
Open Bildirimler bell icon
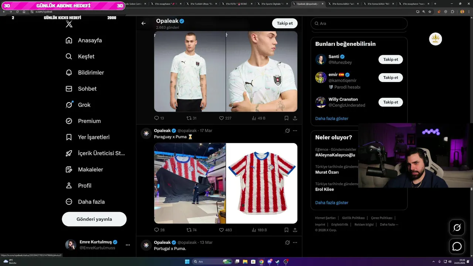[69, 72]
